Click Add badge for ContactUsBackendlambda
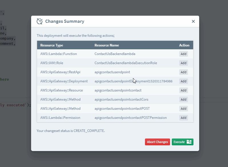The width and height of the screenshot is (228, 167). tap(183, 54)
